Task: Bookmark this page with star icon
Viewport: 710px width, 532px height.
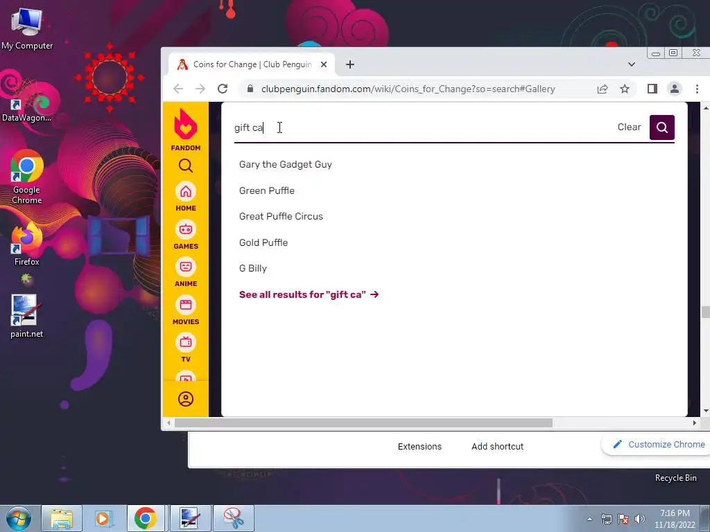Action: [625, 89]
